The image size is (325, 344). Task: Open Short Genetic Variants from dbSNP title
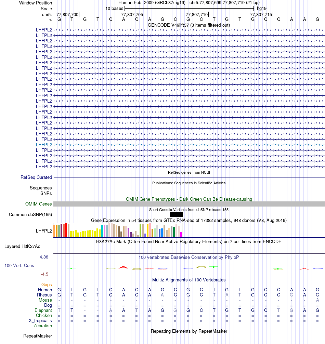[x=189, y=210]
